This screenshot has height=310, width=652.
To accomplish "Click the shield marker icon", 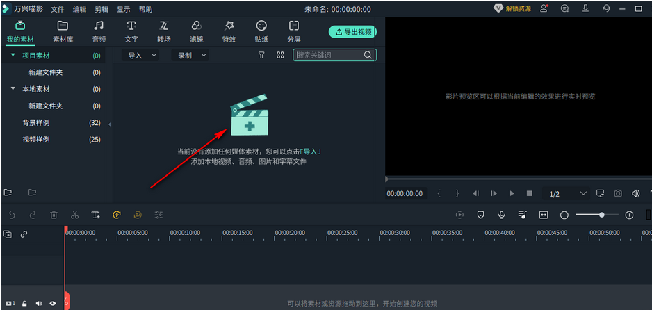I will 481,215.
